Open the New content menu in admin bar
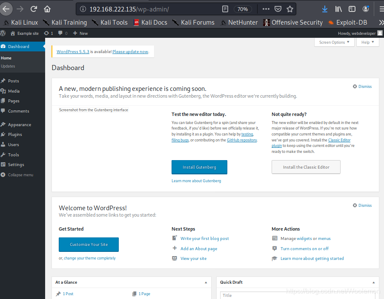Screen dimensions: 384x299 click(x=80, y=33)
